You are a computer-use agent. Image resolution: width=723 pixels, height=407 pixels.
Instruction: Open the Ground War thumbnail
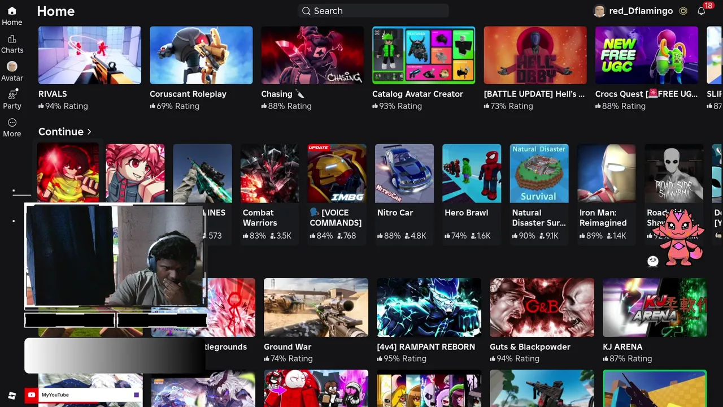tap(316, 308)
